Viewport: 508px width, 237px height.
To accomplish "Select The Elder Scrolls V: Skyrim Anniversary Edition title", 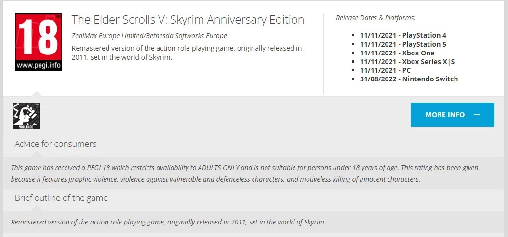I will pyautogui.click(x=188, y=20).
